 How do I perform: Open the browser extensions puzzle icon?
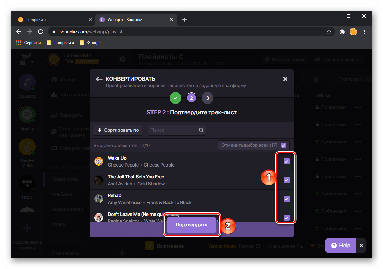pos(342,32)
